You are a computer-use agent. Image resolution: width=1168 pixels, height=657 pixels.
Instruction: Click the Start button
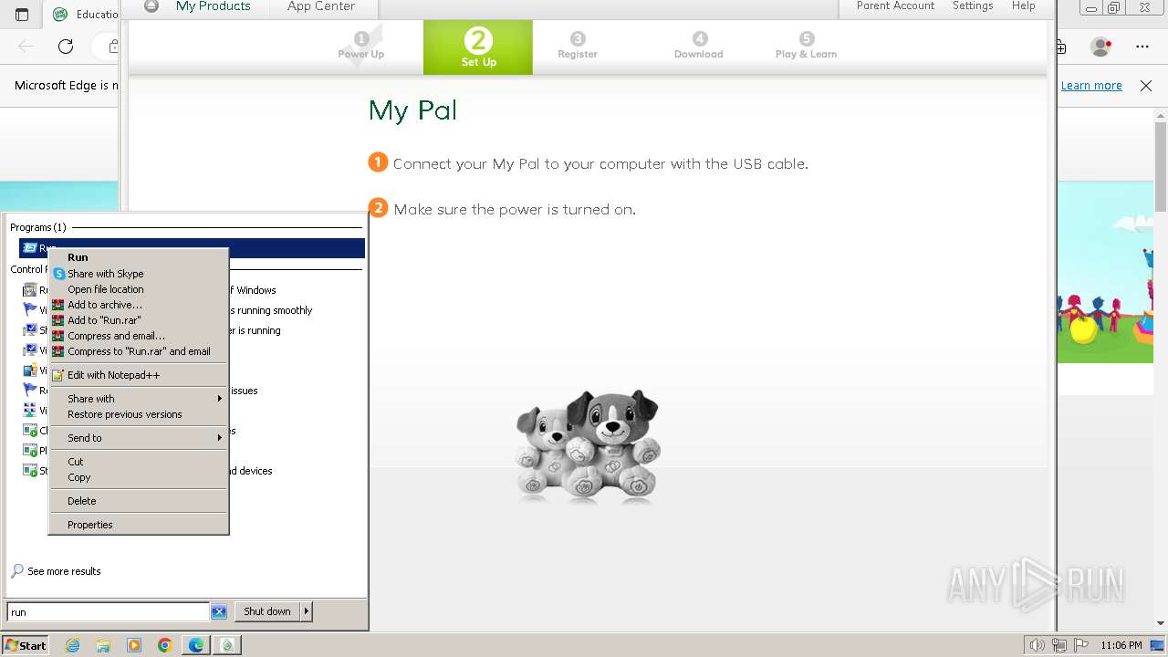[26, 645]
